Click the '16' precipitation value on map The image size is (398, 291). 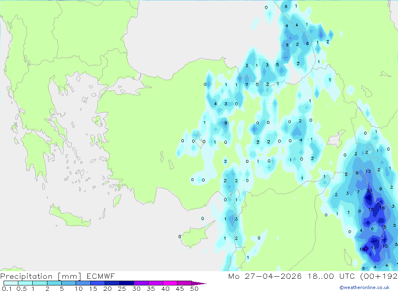[382, 208]
